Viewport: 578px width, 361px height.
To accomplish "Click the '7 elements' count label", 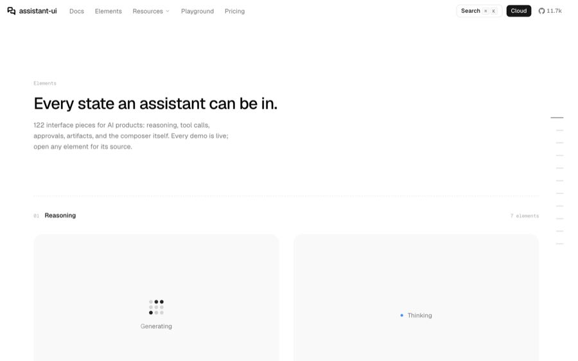I will coord(525,216).
